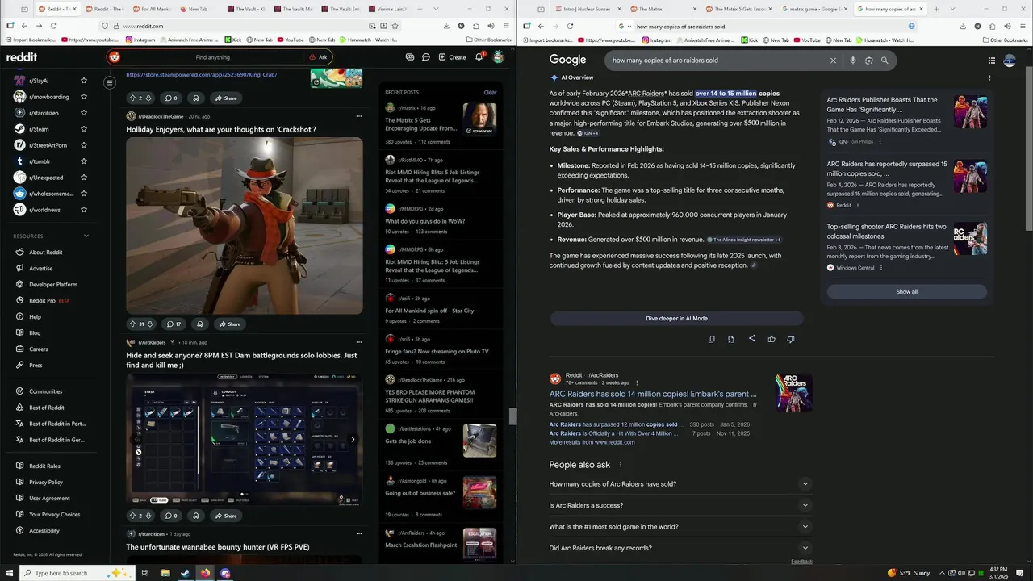The width and height of the screenshot is (1033, 581).
Task: Click the Google search magnifier button
Action: coord(885,61)
